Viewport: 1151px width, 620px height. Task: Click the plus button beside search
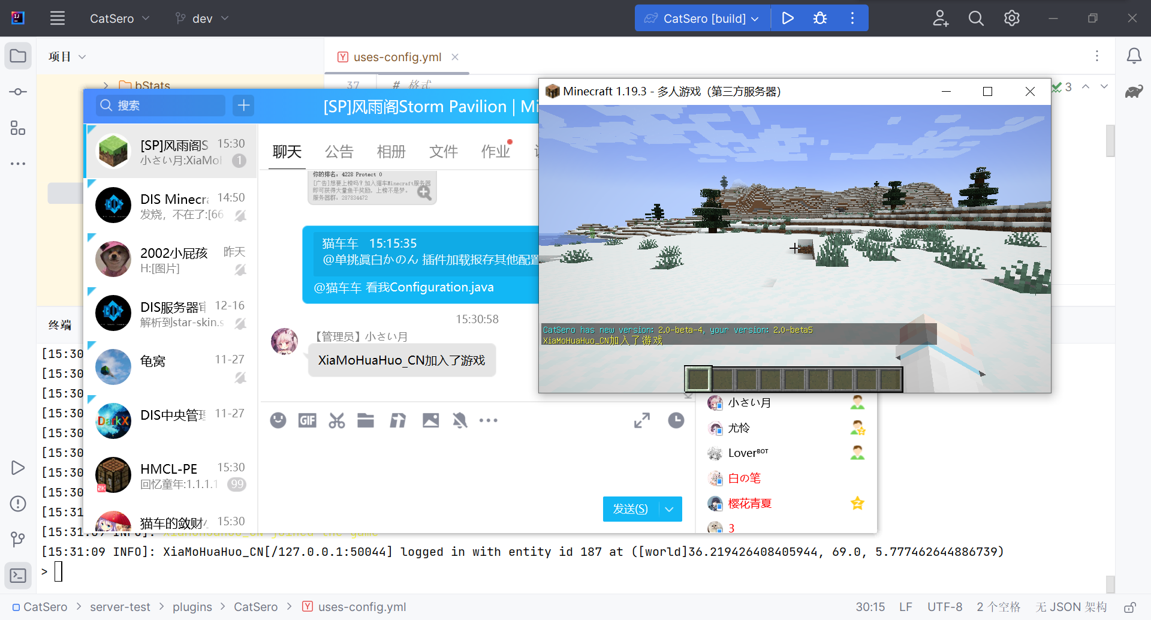coord(243,106)
